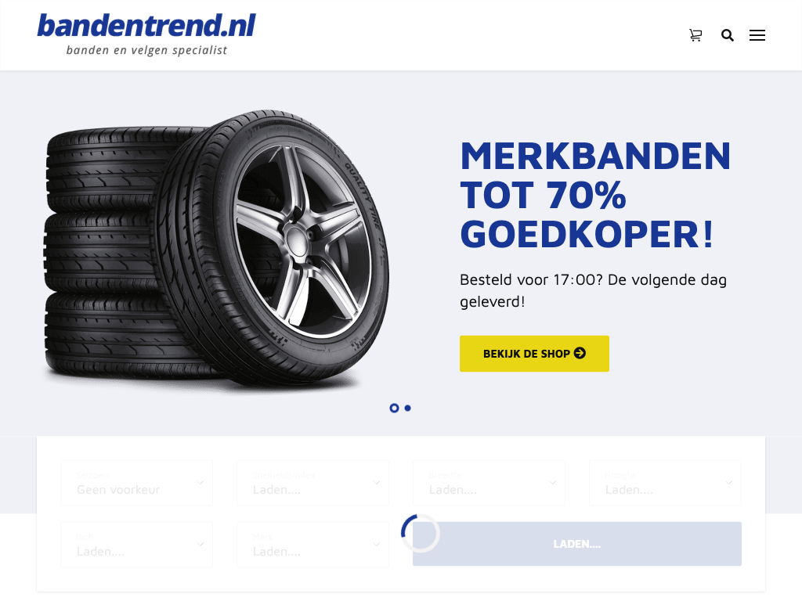Click the Merkbanden tot 70% goedkoper headline

595,195
